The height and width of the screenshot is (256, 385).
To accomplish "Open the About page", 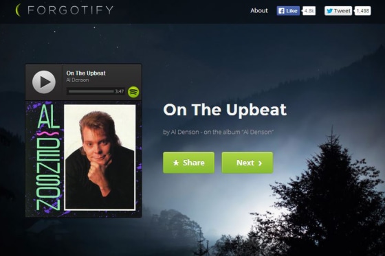I will click(x=259, y=10).
